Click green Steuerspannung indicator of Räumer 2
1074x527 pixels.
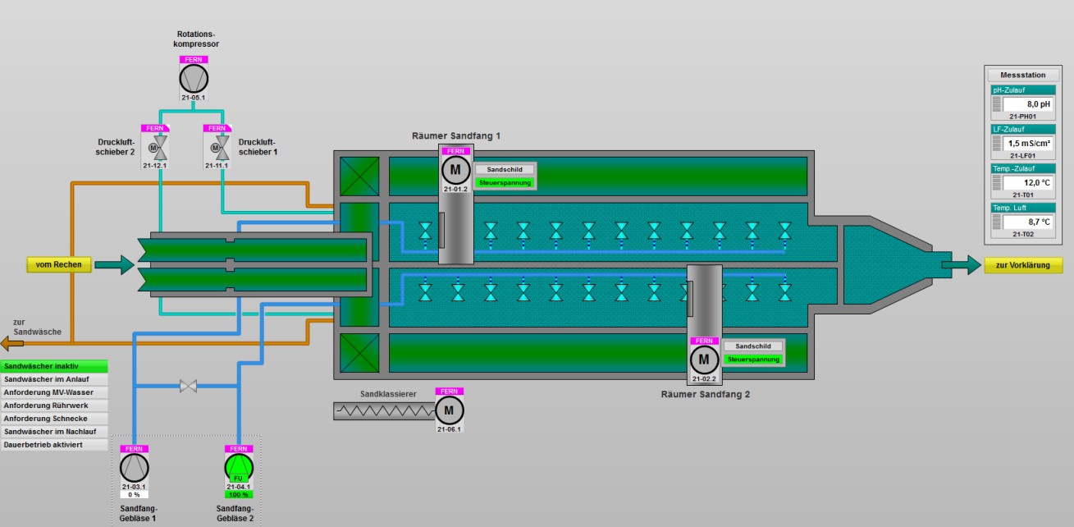[753, 360]
